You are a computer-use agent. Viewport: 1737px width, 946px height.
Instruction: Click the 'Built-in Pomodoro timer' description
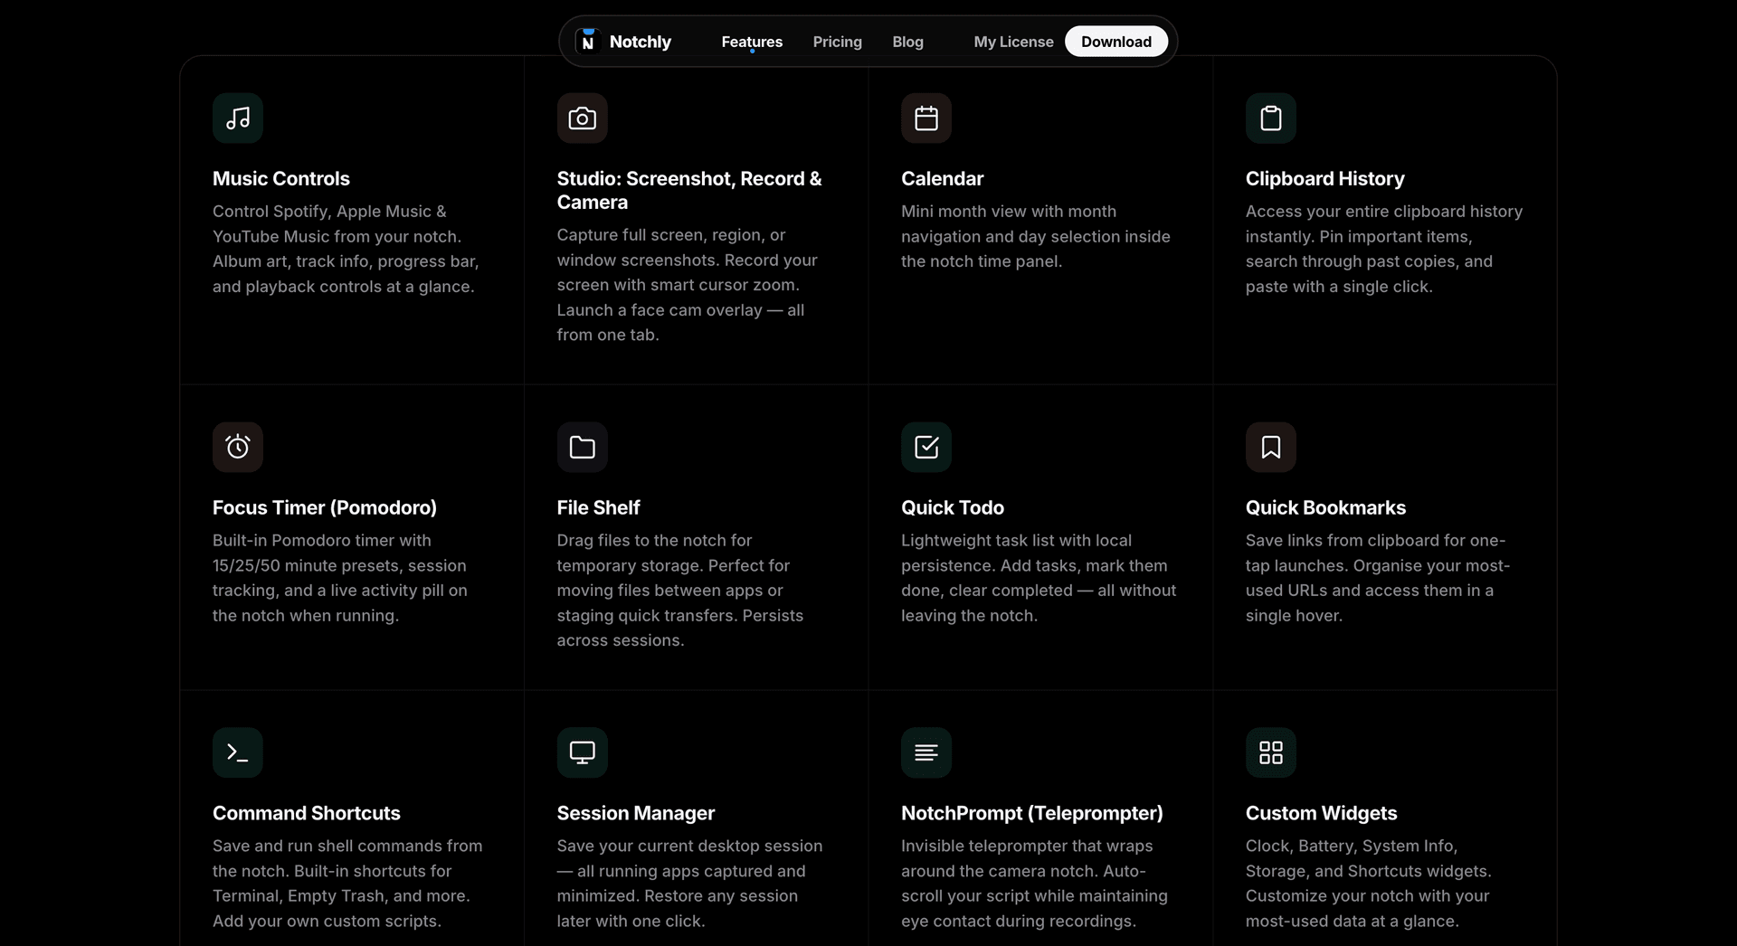pyautogui.click(x=340, y=578)
